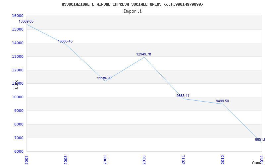Image resolution: width=265 pixels, height=166 pixels.
Task: Click the y-axis value 15000
Action: (x=18, y=29)
